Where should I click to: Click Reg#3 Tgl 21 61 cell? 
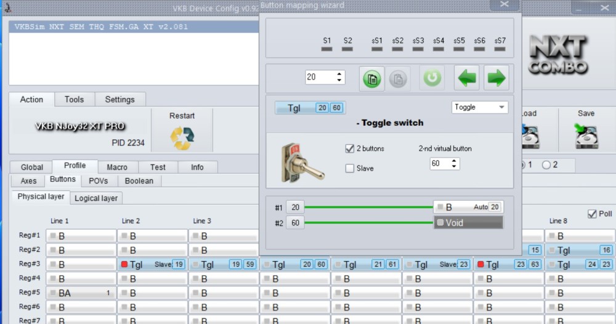[366, 264]
